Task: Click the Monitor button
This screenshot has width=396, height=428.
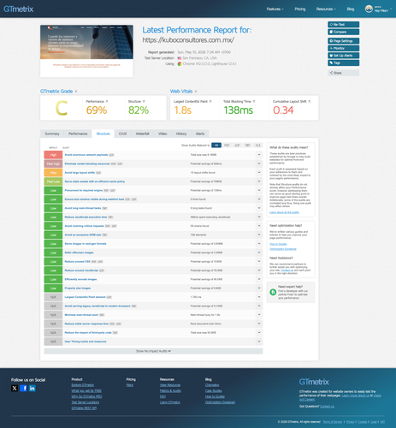Action: [343, 48]
